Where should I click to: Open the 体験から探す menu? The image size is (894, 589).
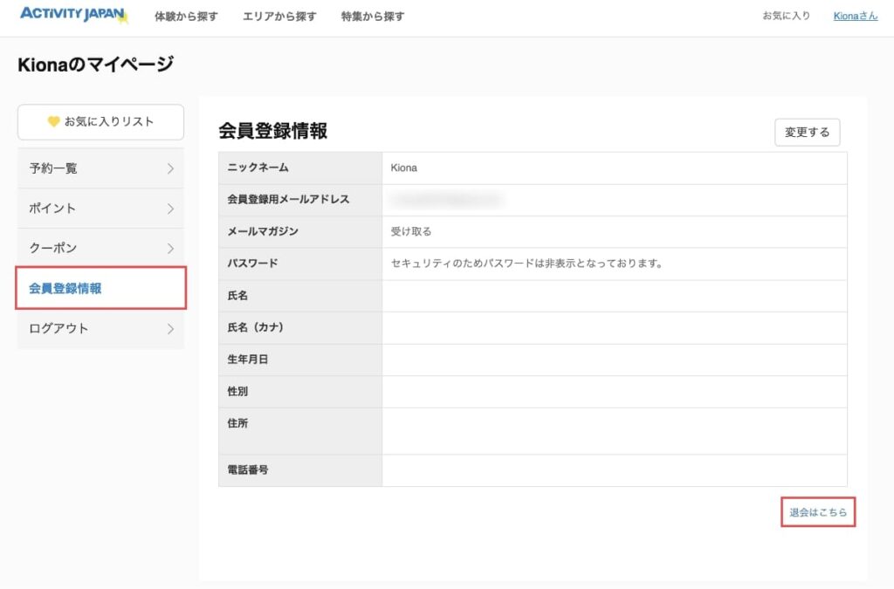pos(186,17)
